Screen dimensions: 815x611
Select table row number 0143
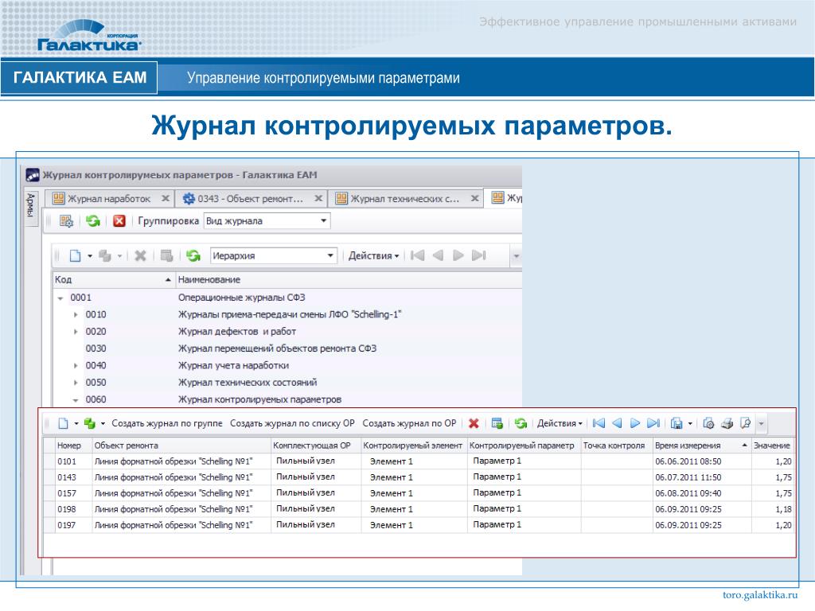coord(419,477)
